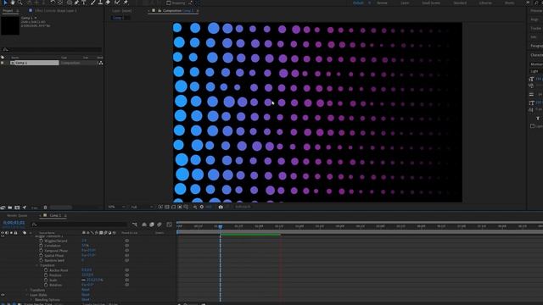Screen dimensions: 543x305
Task: Toggle the Snapping checkbox
Action: [169, 3]
